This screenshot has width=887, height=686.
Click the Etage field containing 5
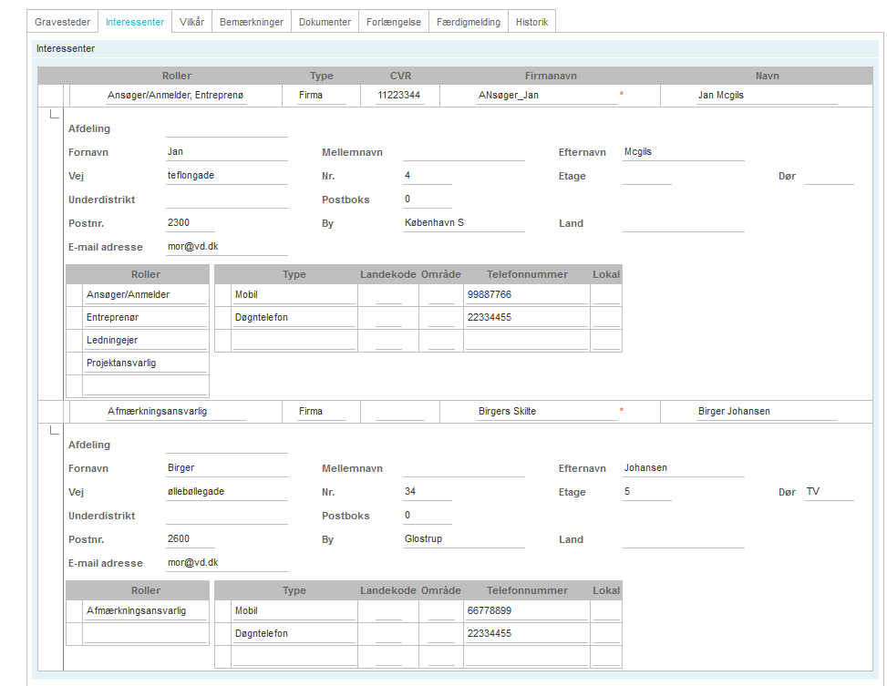646,492
